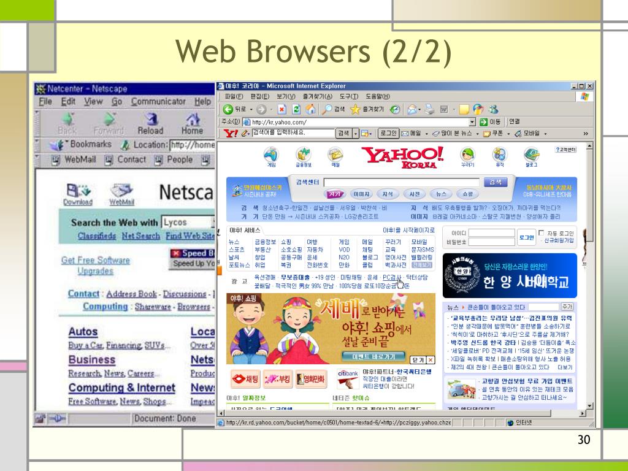Click the Home house icon in Internet Explorer
Image resolution: width=628 pixels, height=471 pixels.
310,109
